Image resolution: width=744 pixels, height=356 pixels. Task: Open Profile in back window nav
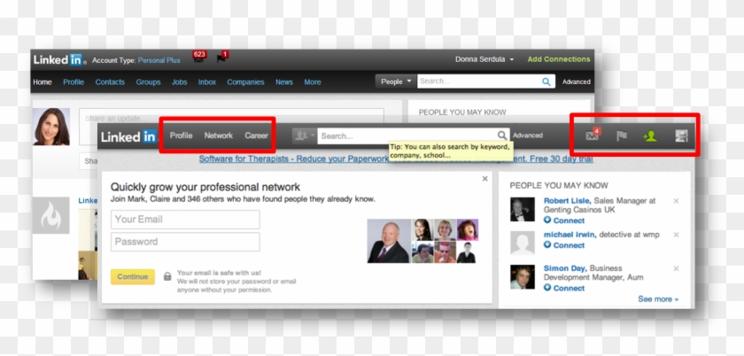point(74,82)
